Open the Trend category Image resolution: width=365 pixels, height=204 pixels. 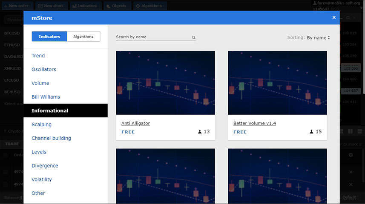point(38,56)
